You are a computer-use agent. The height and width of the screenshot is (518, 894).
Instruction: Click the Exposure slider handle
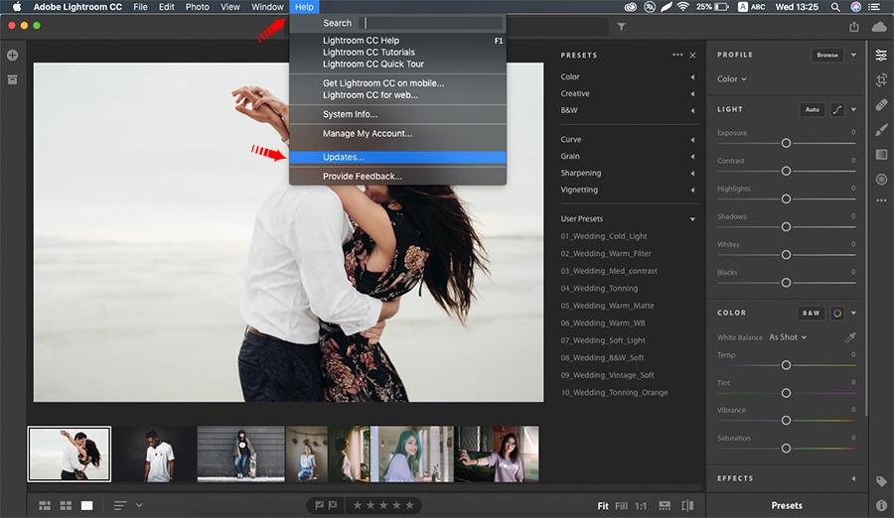[786, 143]
